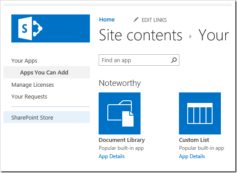Open App Details for Custom List
This screenshot has height=173, width=237.
click(x=192, y=156)
